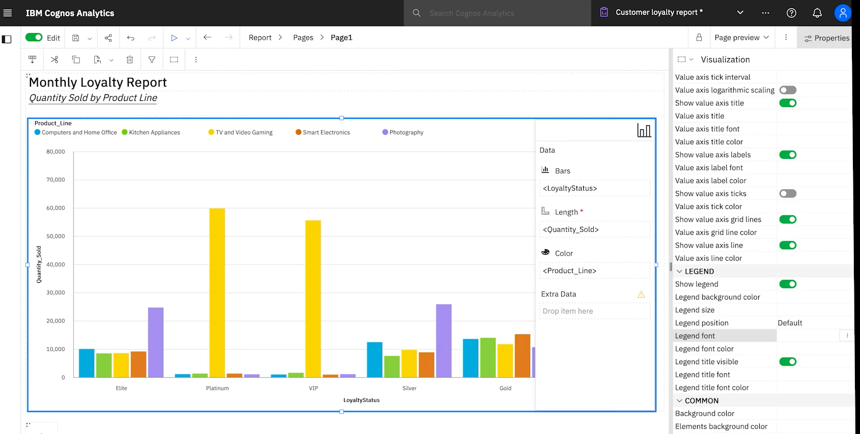Click the Extra Data drop item slot

coord(595,311)
